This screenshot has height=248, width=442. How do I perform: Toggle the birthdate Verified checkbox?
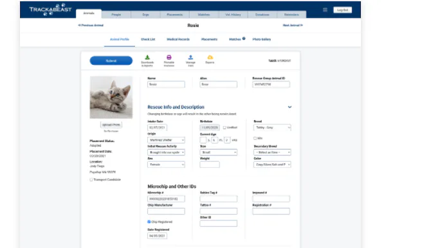click(x=225, y=127)
